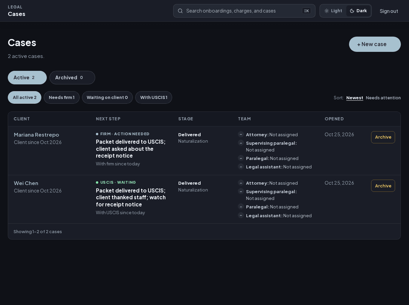Click the sun icon for Light theme

pyautogui.click(x=327, y=11)
